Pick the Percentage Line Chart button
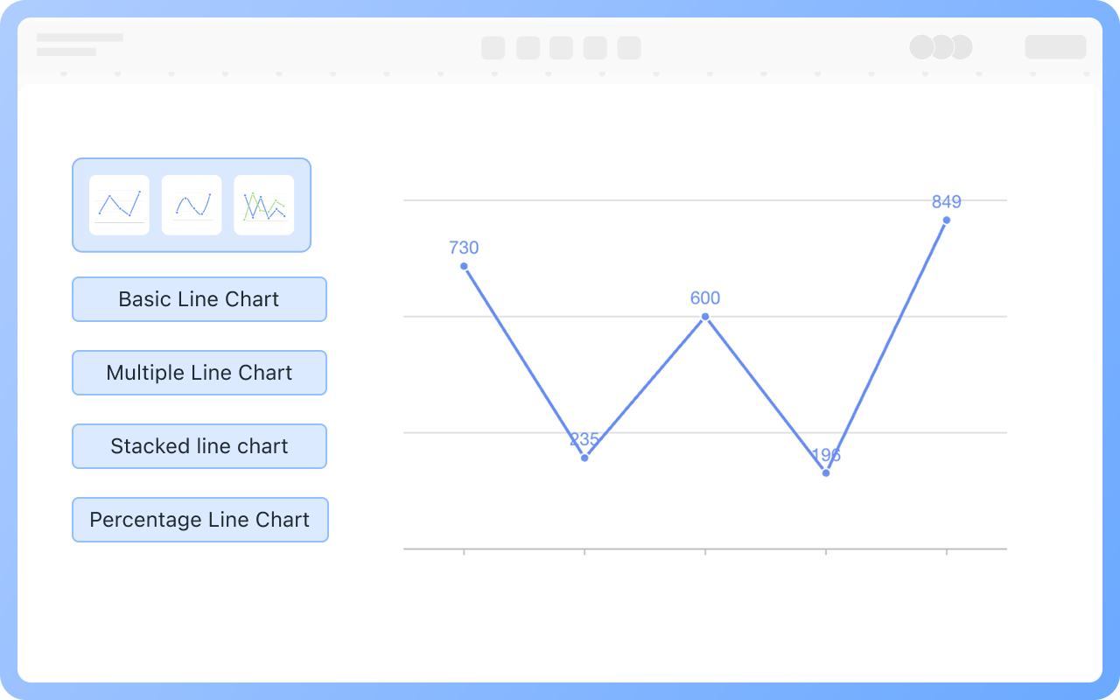This screenshot has width=1120, height=700. click(200, 520)
